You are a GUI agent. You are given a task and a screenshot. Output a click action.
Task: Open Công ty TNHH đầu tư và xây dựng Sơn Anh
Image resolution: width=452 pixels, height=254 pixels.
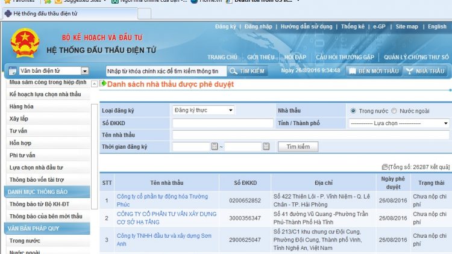click(x=164, y=240)
